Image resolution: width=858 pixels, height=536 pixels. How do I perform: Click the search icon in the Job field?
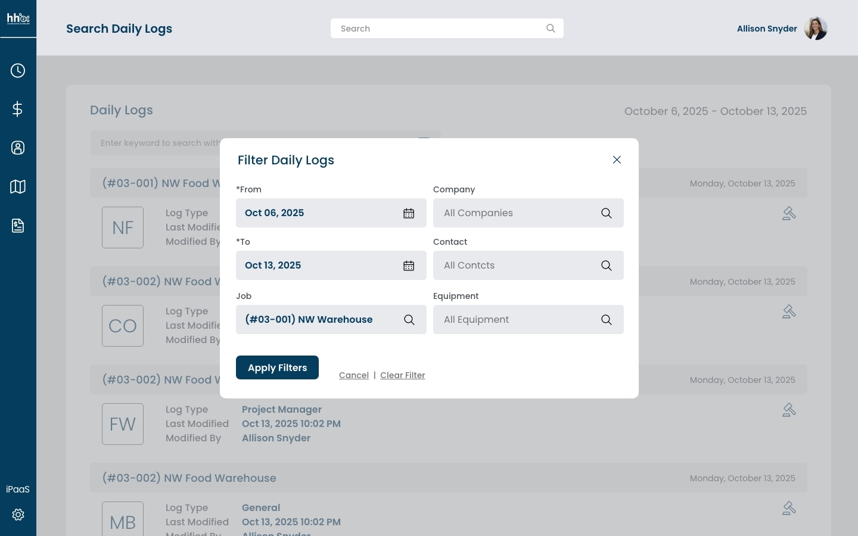click(409, 320)
